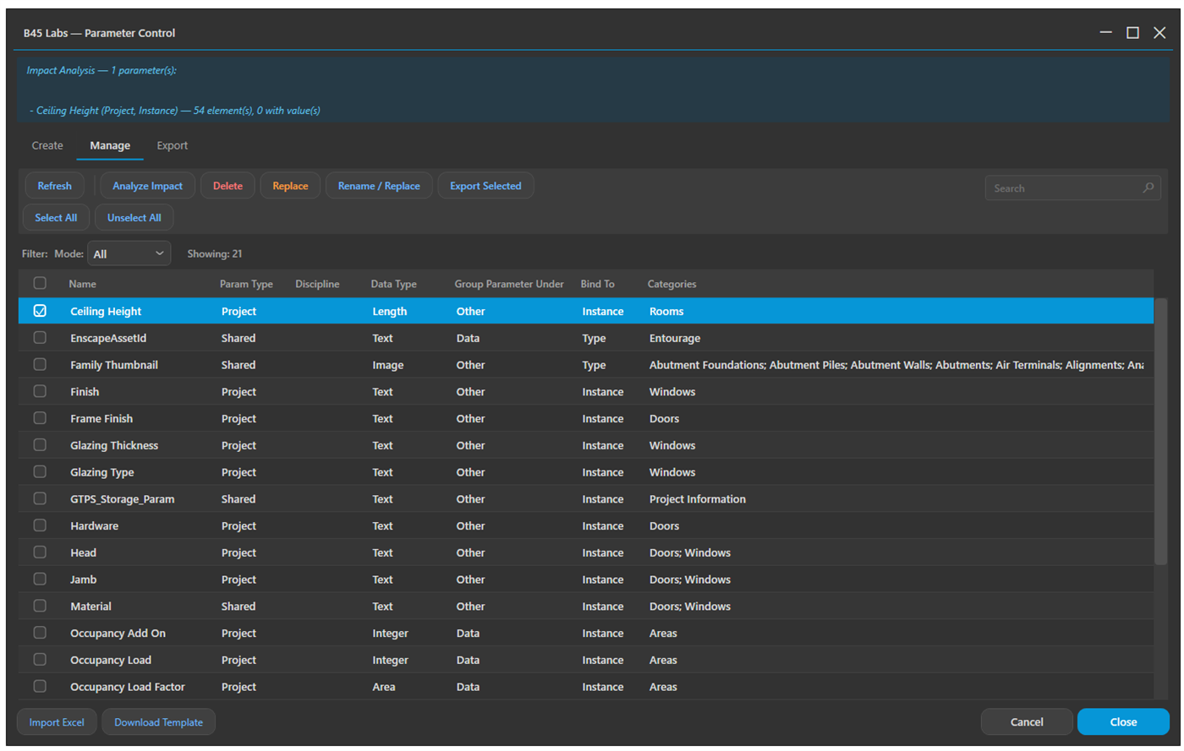Check the Head row checkbox
Screen dimensions: 1184x751
pos(40,552)
